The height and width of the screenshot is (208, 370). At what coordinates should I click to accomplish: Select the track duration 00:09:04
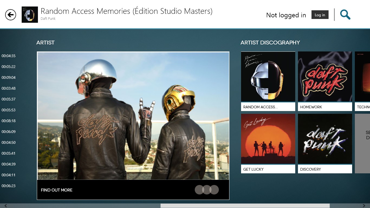pos(8,77)
